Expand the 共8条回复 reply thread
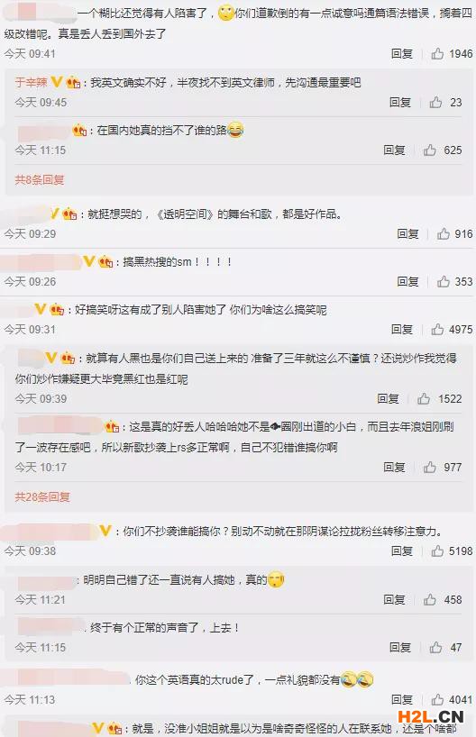This screenshot has width=476, height=737. (x=40, y=179)
